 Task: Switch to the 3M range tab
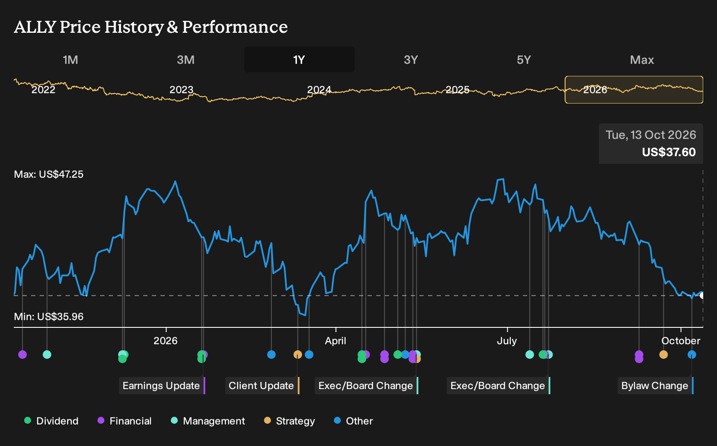[x=186, y=60]
